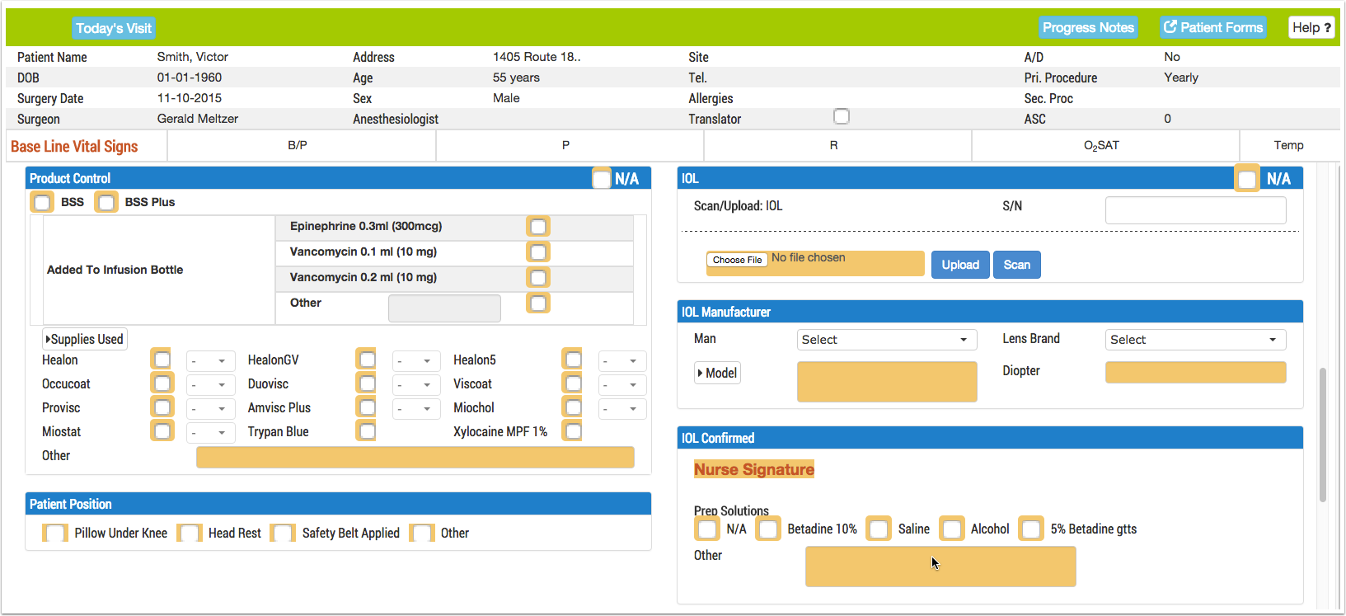The width and height of the screenshot is (1346, 616).
Task: Collapse the Supplies Used section
Action: (85, 339)
